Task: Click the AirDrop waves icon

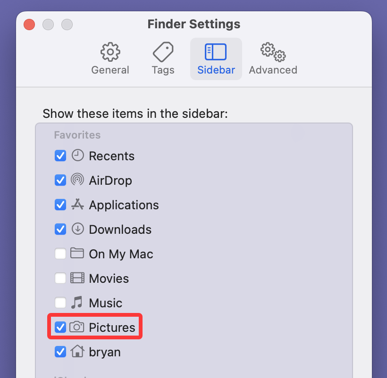Action: (77, 180)
